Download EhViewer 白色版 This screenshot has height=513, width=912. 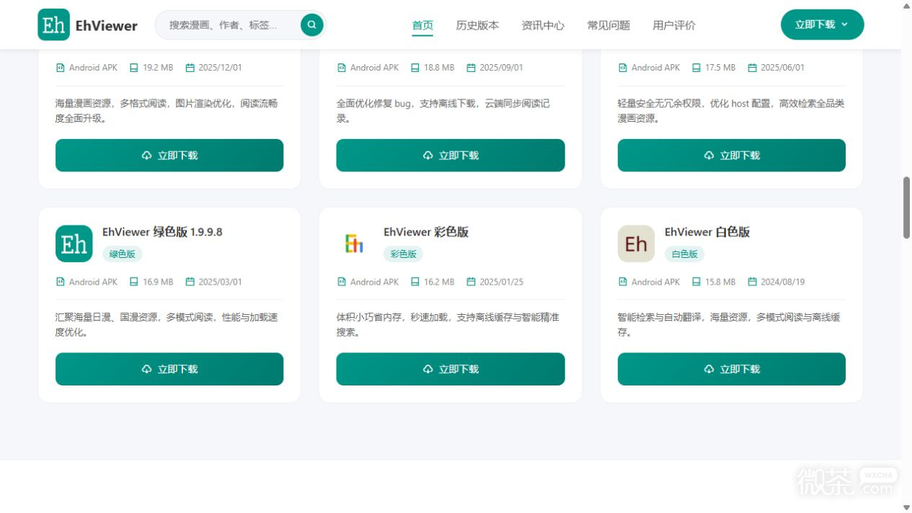732,369
